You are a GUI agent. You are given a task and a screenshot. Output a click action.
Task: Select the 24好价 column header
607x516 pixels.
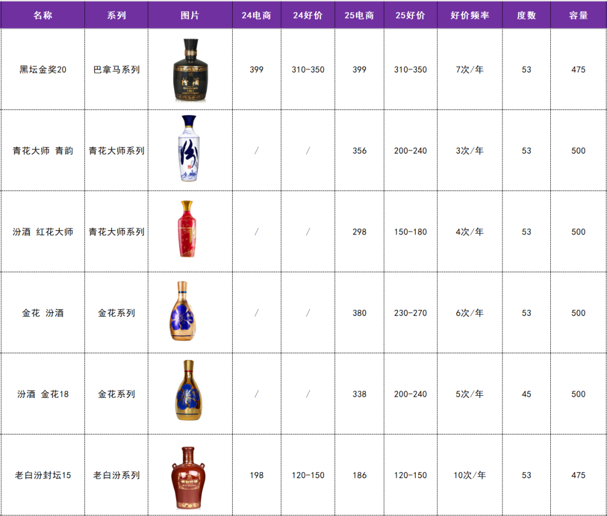click(308, 15)
